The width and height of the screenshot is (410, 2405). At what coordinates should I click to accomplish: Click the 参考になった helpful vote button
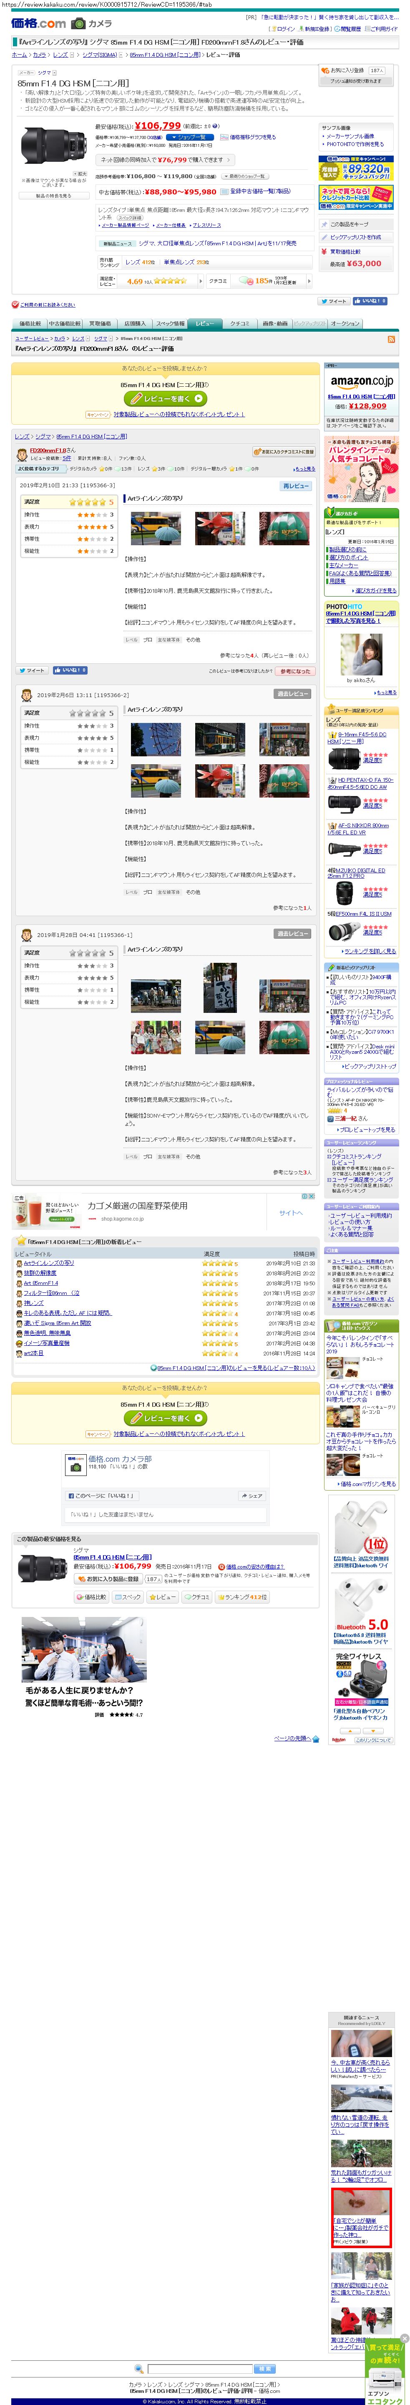[295, 670]
